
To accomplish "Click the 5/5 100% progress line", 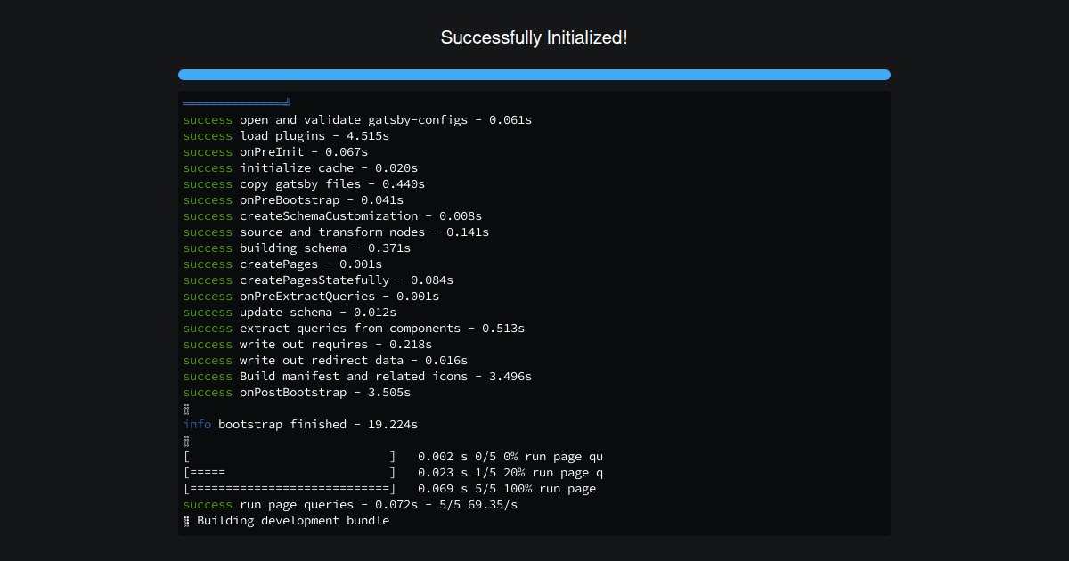I will pyautogui.click(x=389, y=488).
